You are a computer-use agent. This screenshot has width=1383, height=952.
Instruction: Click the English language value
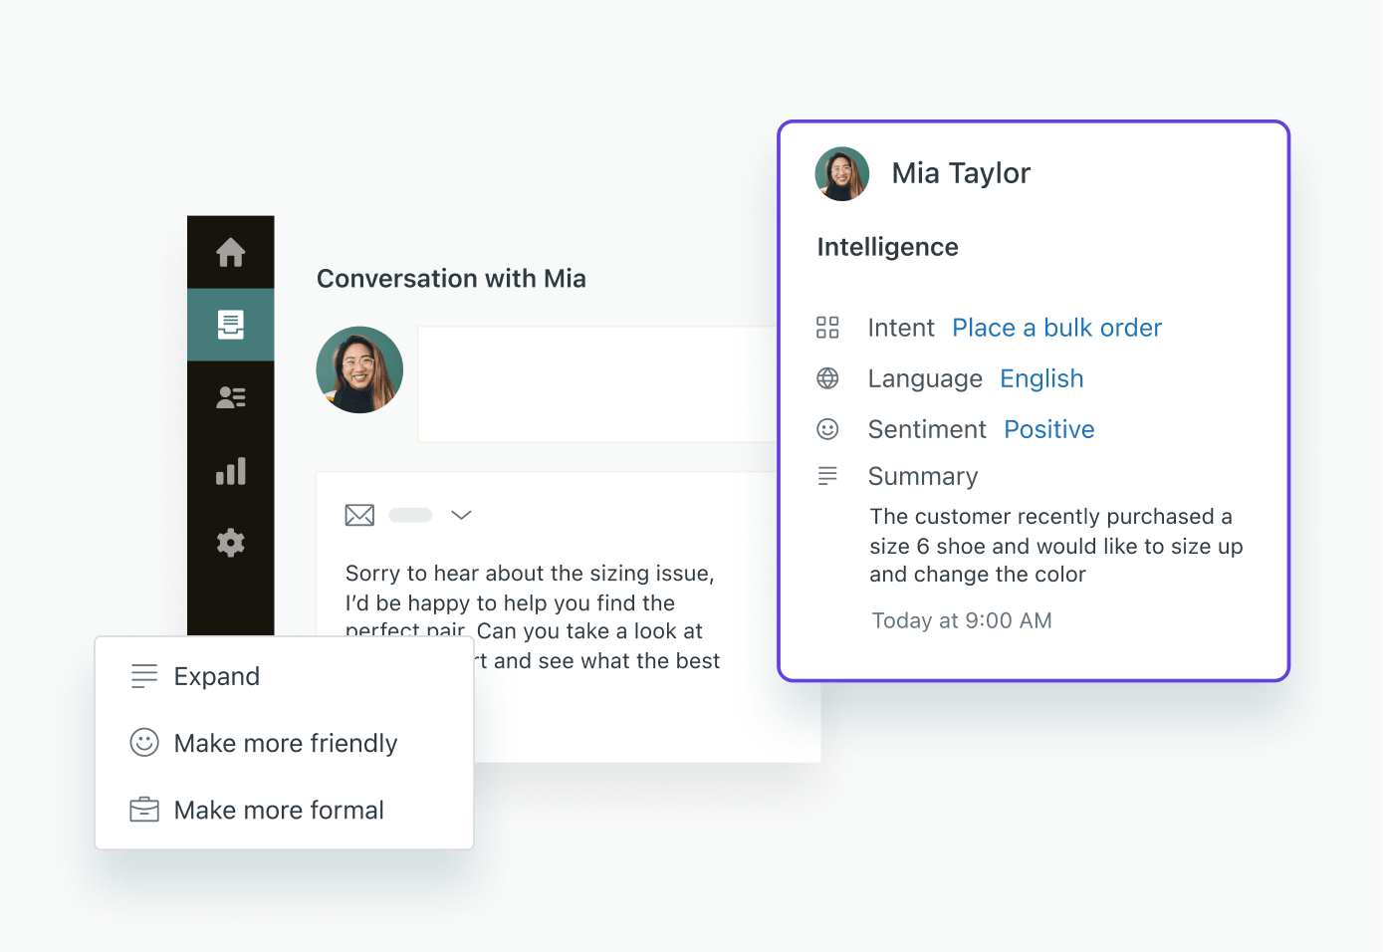(1041, 378)
